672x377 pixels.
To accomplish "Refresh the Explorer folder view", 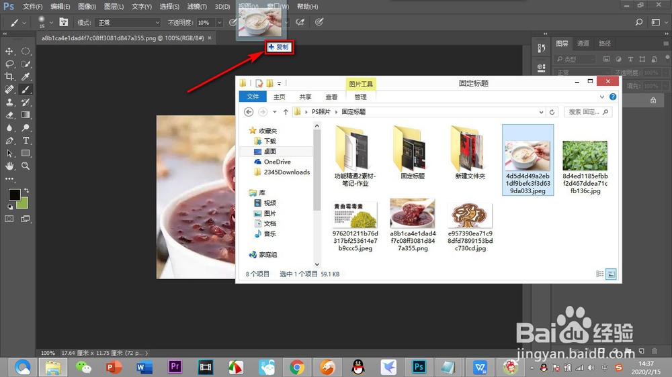I will tap(552, 111).
